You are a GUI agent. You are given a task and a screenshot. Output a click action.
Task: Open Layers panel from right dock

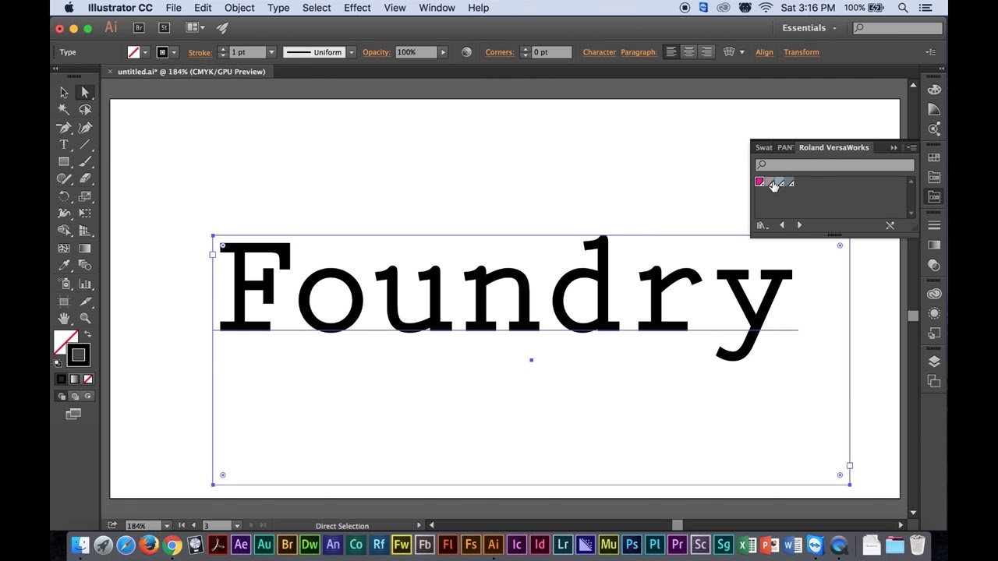pyautogui.click(x=934, y=362)
